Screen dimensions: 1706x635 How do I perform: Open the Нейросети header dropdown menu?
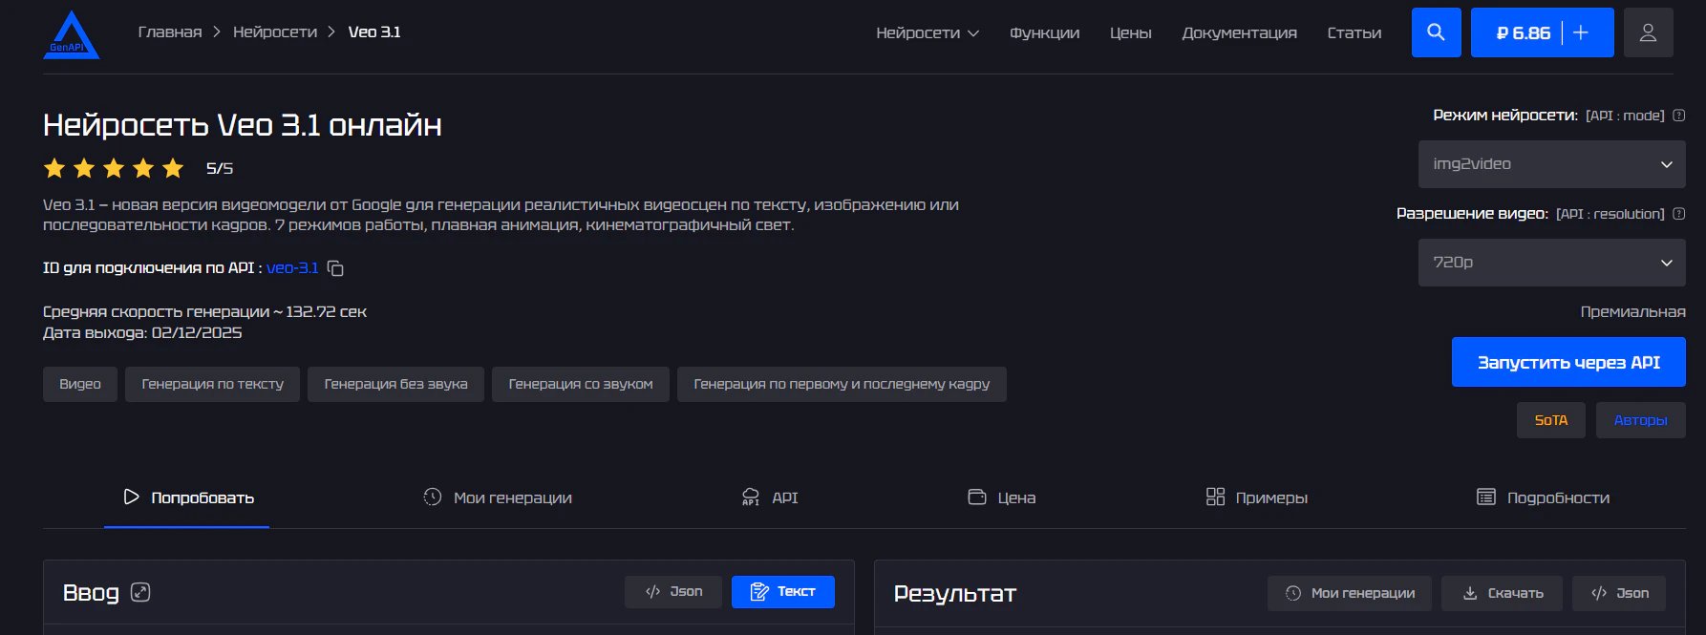point(928,32)
